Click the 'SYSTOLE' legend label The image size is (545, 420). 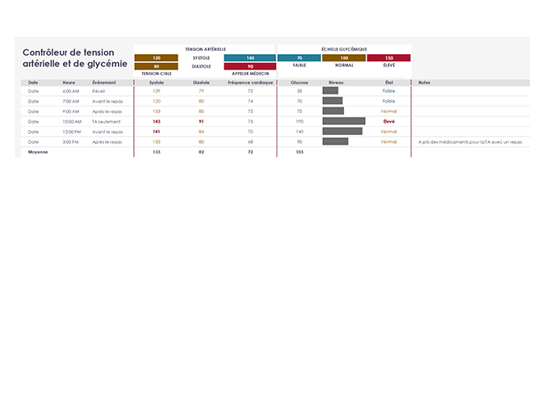point(201,58)
